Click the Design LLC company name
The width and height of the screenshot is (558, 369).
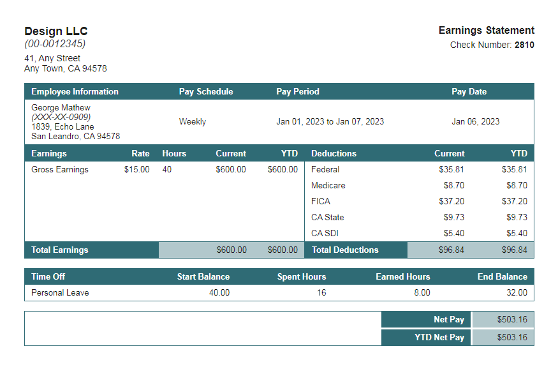click(x=56, y=31)
